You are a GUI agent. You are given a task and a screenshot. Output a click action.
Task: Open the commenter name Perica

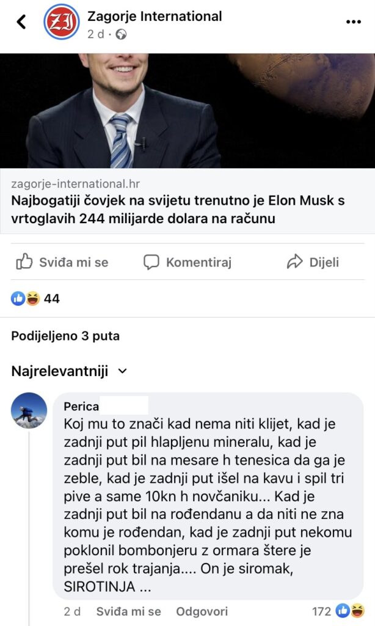click(x=81, y=407)
